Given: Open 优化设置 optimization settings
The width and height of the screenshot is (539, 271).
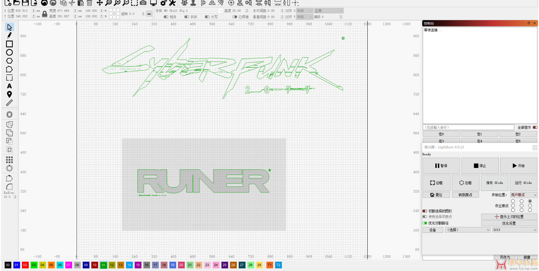Looking at the screenshot, I should (509, 223).
